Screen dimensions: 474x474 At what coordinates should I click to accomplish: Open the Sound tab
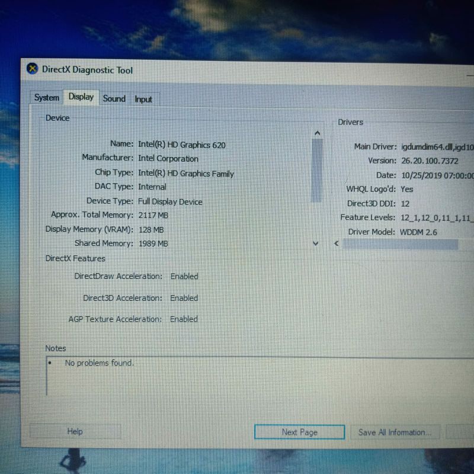point(114,98)
